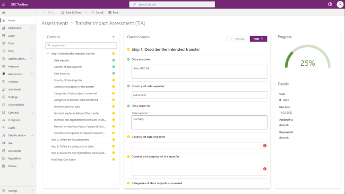Click the 25% progress gauge
Screen dimensions: 345x194
coord(308,57)
